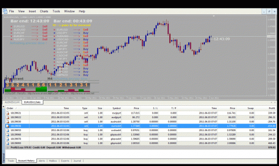The height and width of the screenshot is (166, 279).
Task: Click the summary icon beside Profit/Loss total
Action: (x=8, y=148)
